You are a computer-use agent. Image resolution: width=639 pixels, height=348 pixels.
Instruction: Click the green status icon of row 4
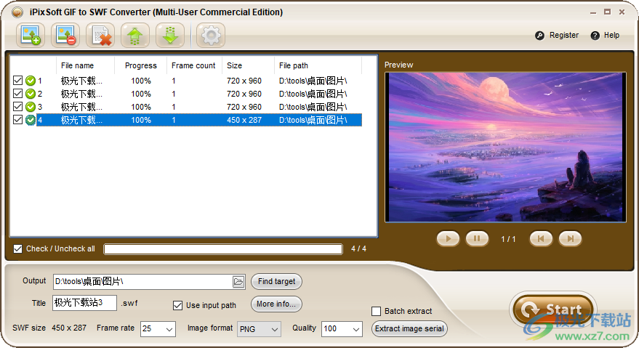(30, 120)
